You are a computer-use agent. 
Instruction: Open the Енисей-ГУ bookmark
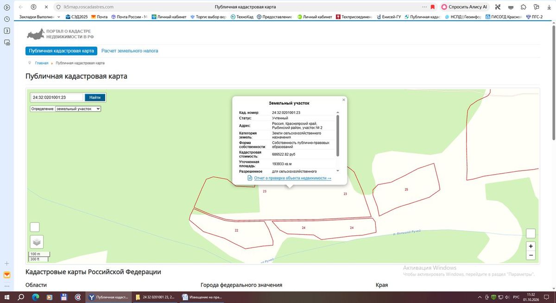click(388, 17)
